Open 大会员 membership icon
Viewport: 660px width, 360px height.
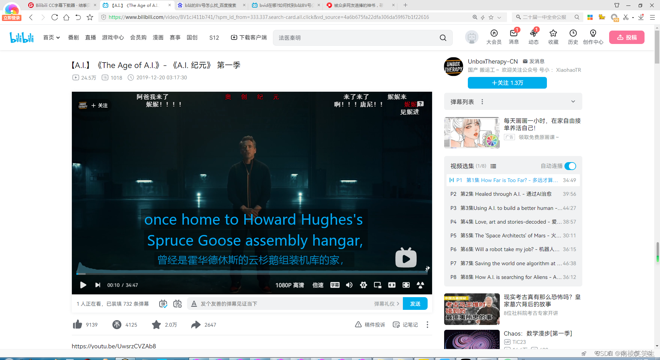pyautogui.click(x=494, y=37)
